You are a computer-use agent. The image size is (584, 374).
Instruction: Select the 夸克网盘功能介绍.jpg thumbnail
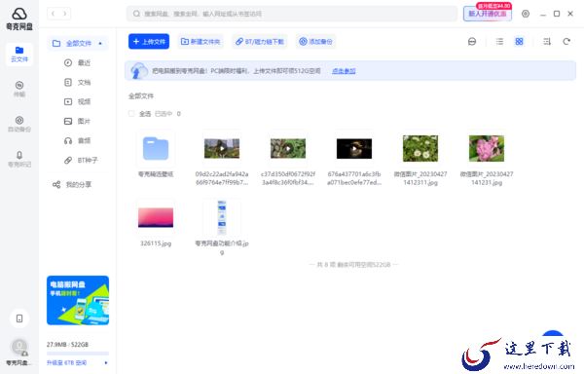pos(222,217)
